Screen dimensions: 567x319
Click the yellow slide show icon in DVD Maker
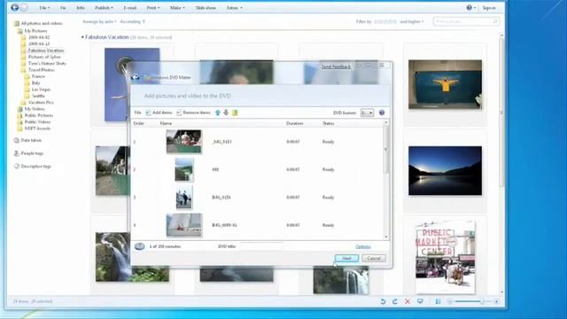pyautogui.click(x=235, y=113)
